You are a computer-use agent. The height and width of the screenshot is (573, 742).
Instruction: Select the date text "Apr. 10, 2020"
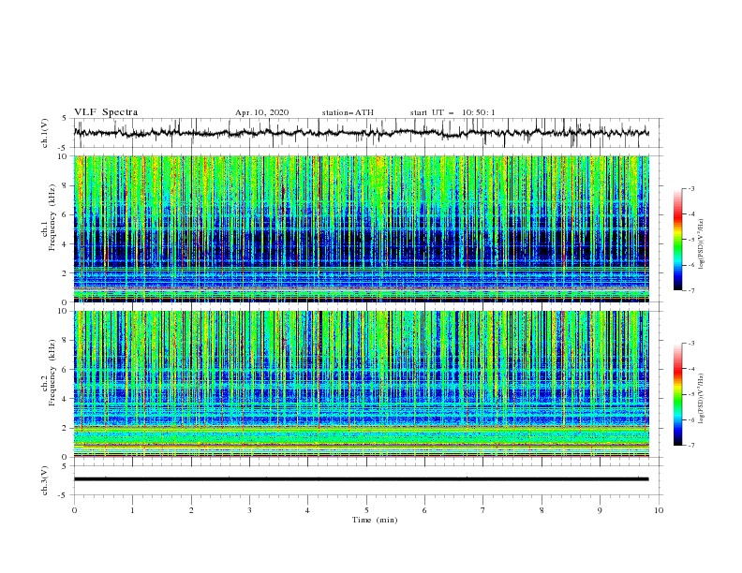click(x=261, y=112)
